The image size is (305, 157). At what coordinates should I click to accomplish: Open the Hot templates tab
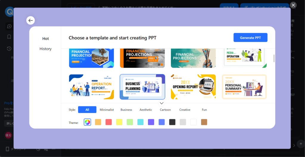pos(46,39)
